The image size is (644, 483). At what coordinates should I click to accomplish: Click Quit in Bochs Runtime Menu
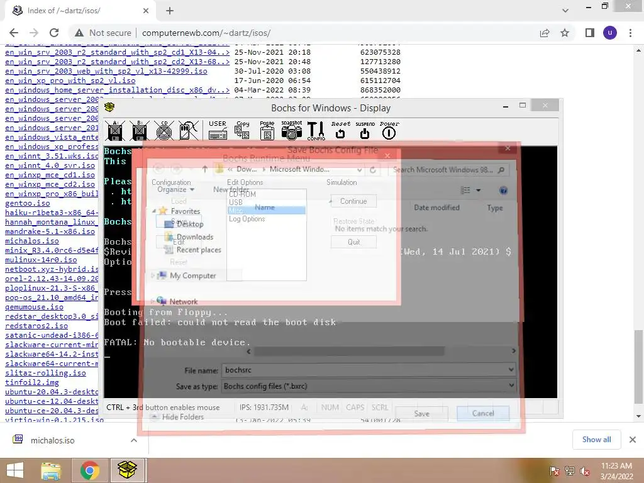[353, 242]
